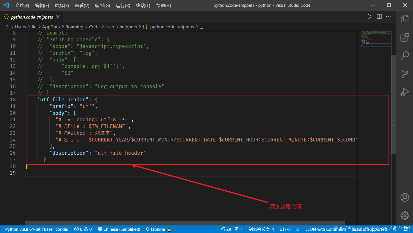Screen dimensions: 413x233
Task: Open the Explorer view in activity bar
Action: pos(405,19)
